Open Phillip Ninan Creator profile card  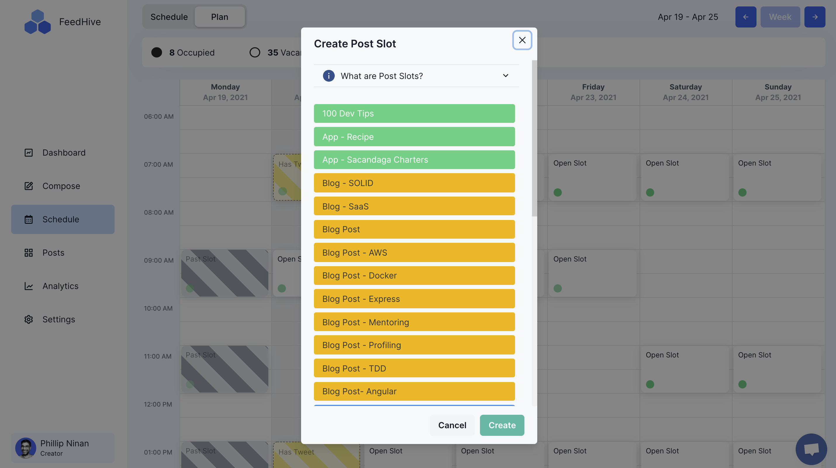coord(63,448)
